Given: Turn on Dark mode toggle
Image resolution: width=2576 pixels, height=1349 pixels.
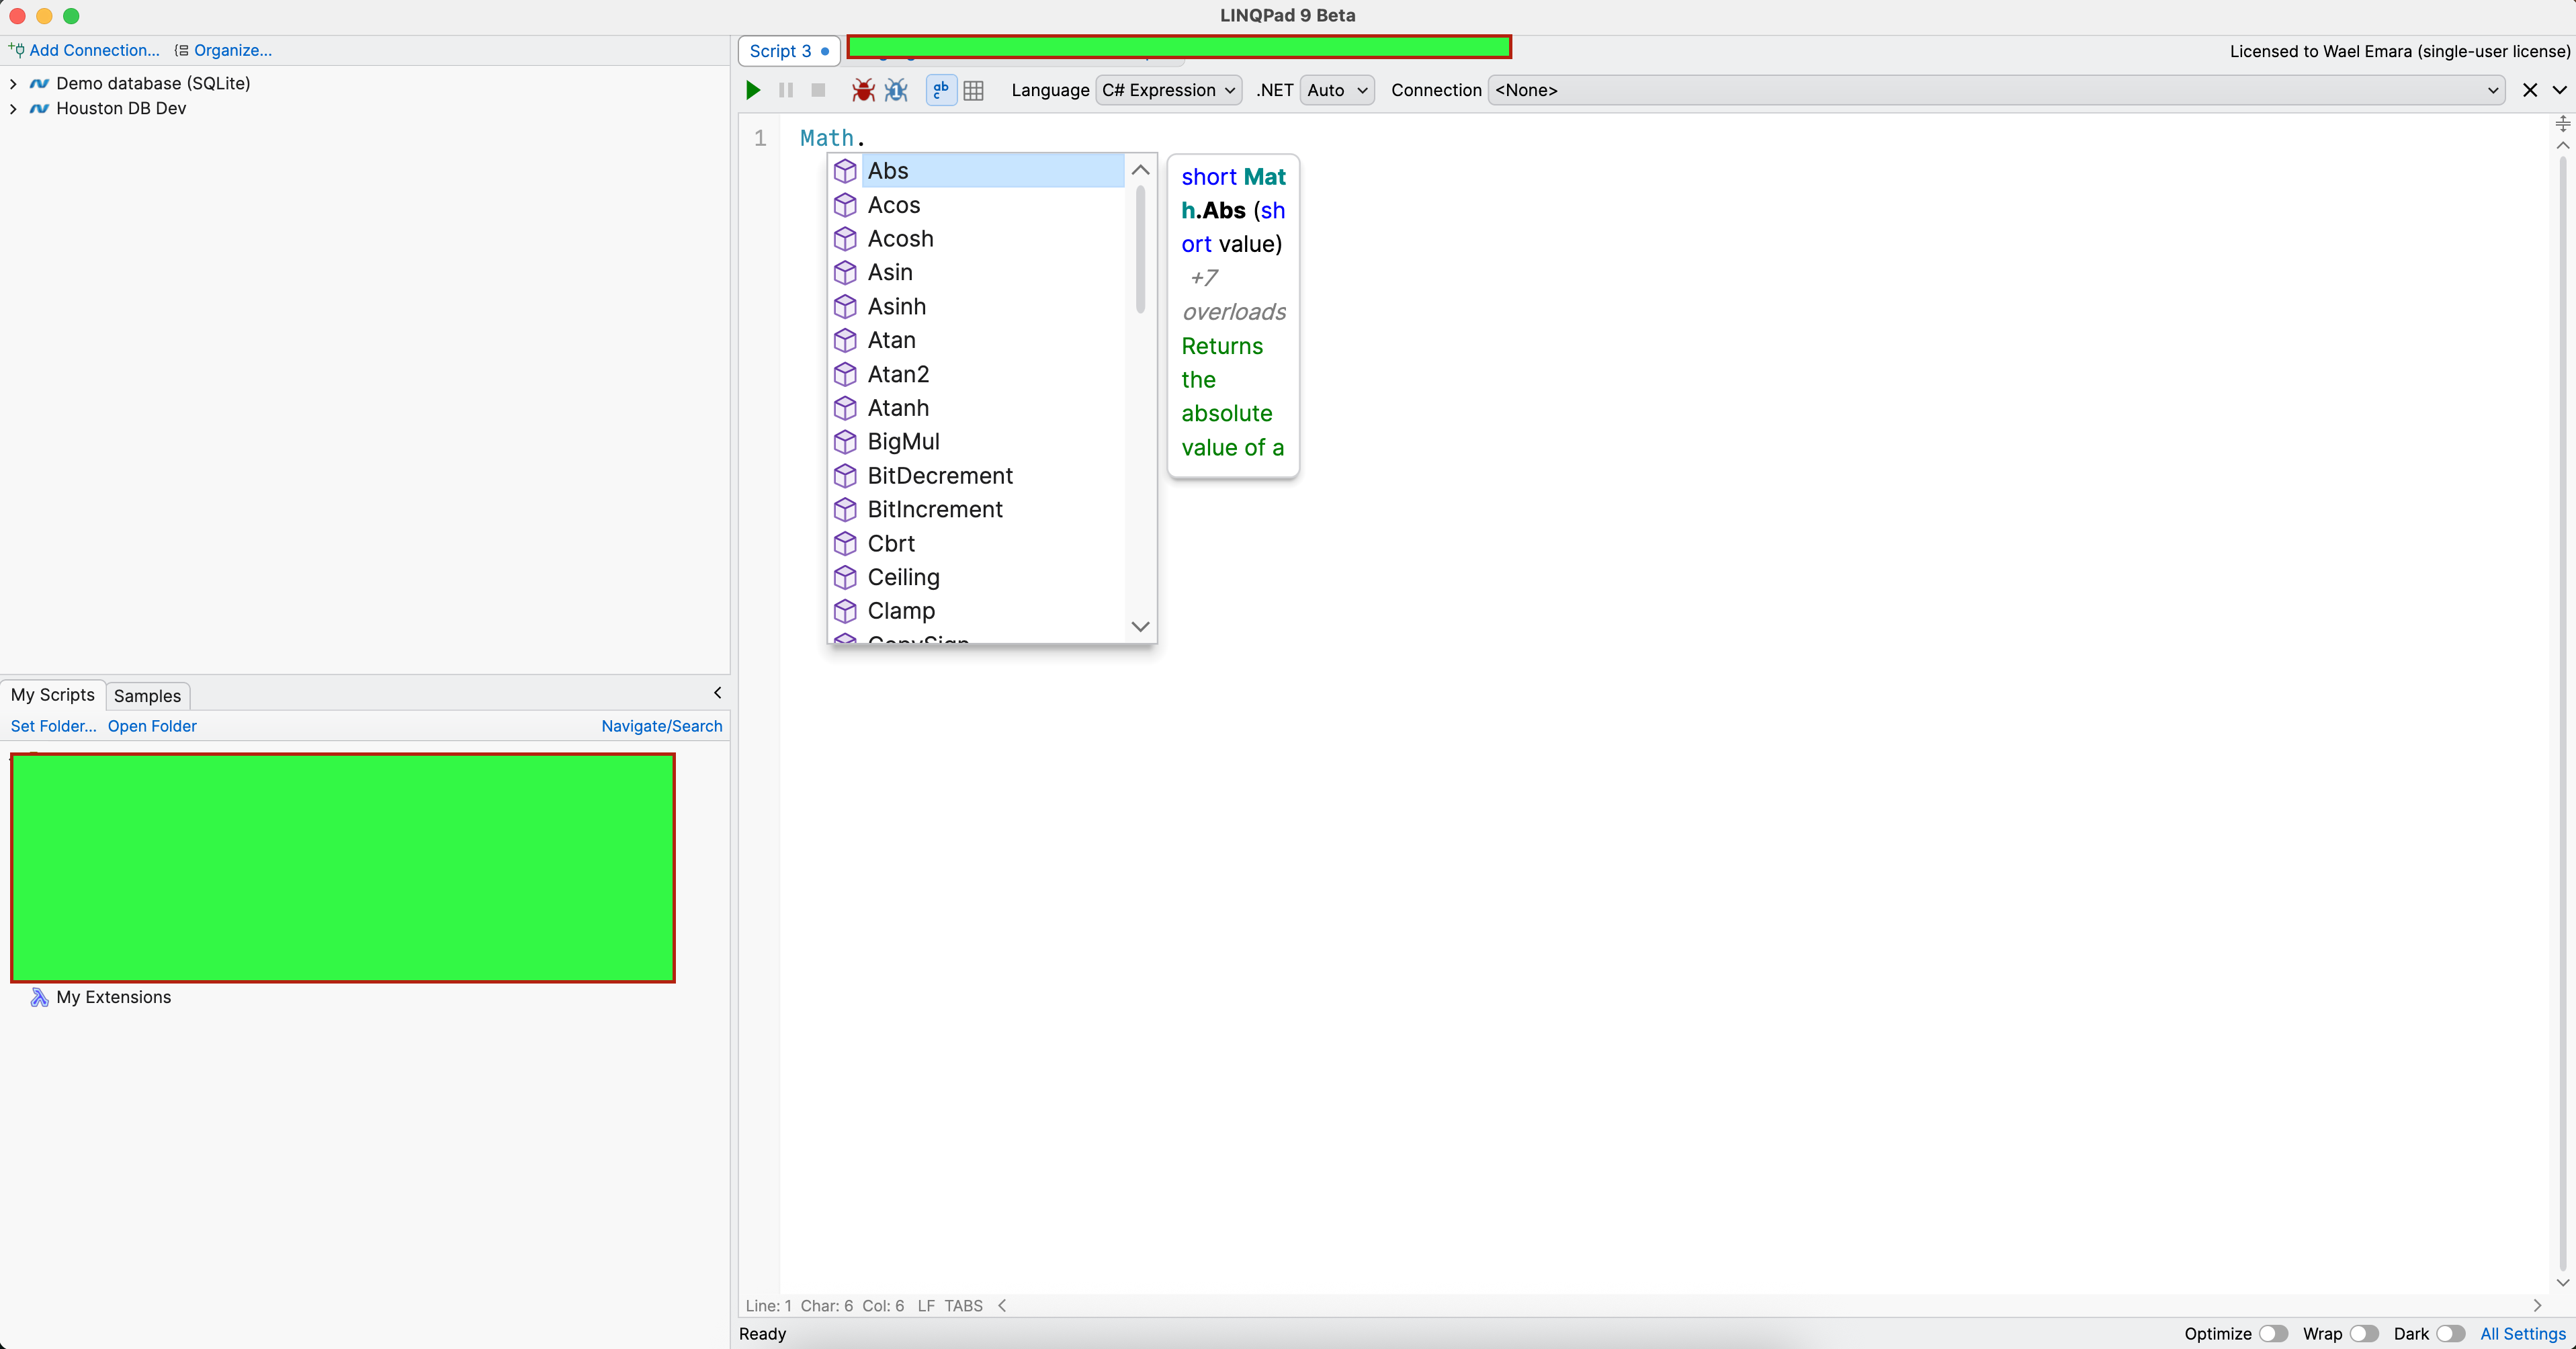Looking at the screenshot, I should [2450, 1333].
